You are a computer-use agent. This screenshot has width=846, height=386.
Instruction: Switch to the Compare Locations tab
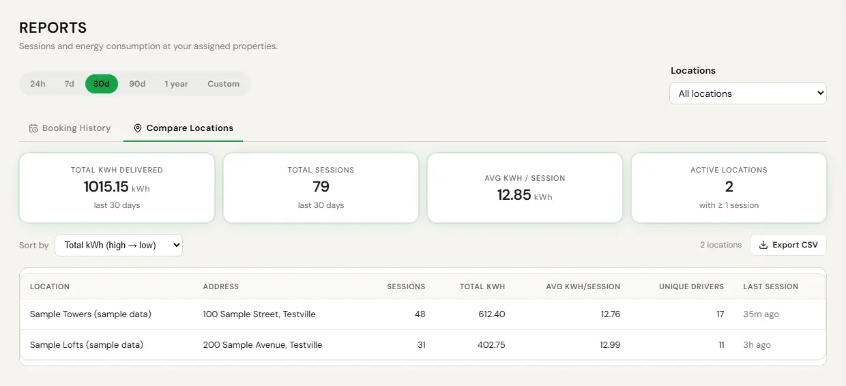(183, 128)
